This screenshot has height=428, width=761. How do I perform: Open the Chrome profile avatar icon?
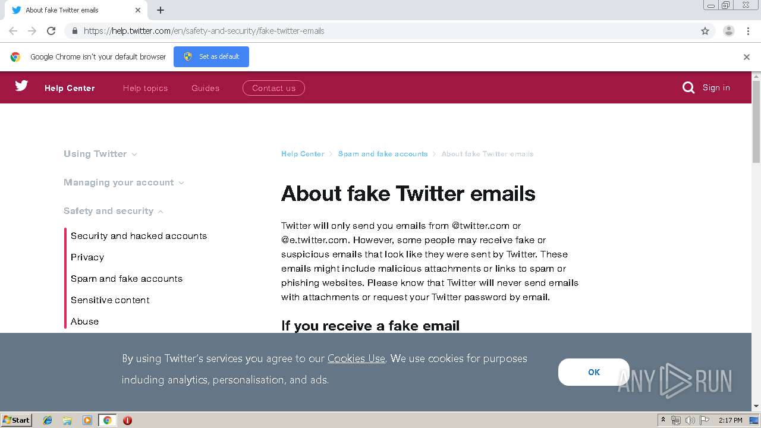pyautogui.click(x=728, y=31)
